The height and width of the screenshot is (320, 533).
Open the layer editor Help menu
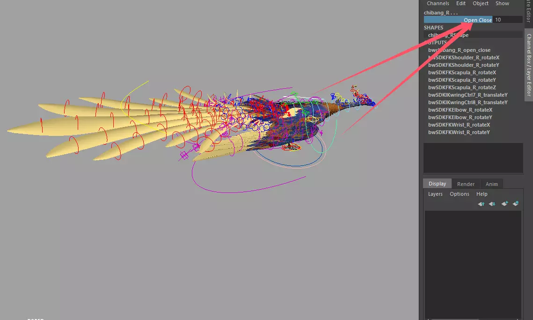point(482,194)
